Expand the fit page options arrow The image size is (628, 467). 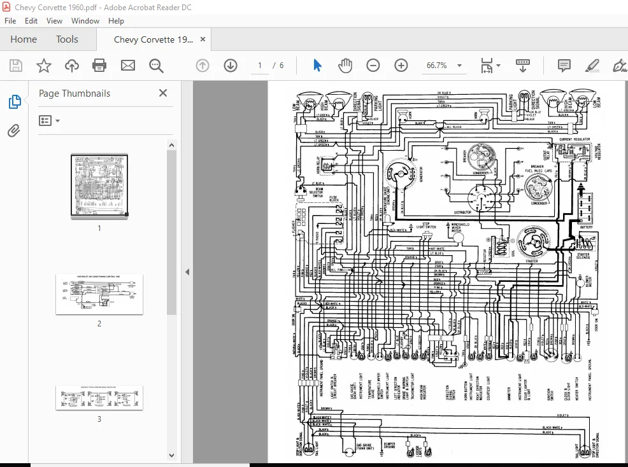(x=498, y=66)
